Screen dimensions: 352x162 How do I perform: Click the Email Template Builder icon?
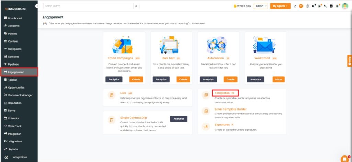[206, 111]
